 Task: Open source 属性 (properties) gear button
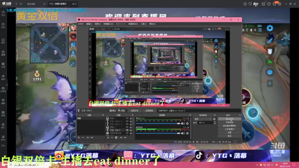[x=112, y=111]
